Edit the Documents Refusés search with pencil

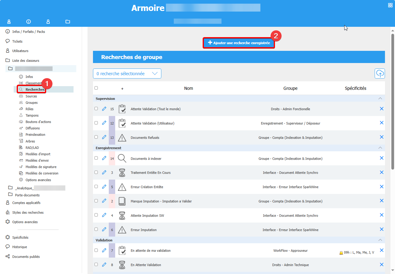104,137
